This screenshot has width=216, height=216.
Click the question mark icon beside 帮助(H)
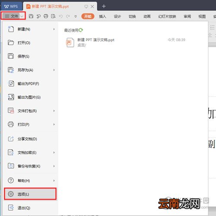tap(11, 181)
